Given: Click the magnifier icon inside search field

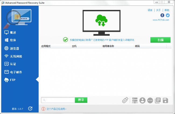Looking at the screenshot, I should click(x=44, y=100).
